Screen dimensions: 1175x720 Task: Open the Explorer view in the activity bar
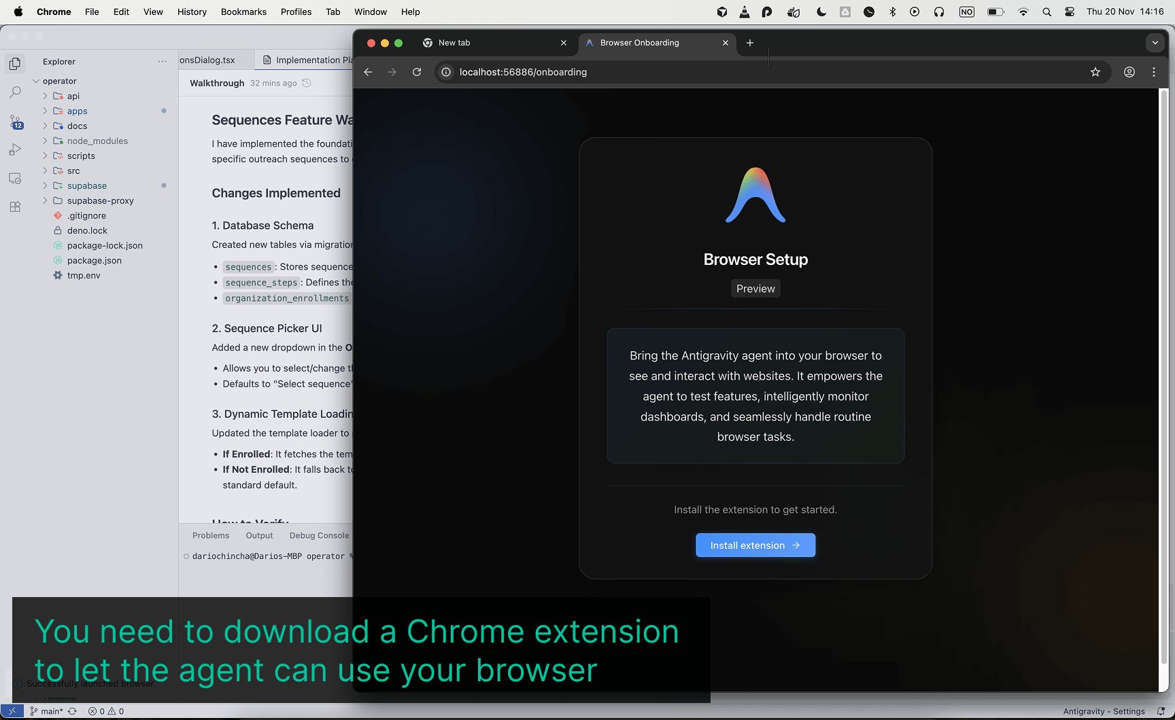[15, 64]
